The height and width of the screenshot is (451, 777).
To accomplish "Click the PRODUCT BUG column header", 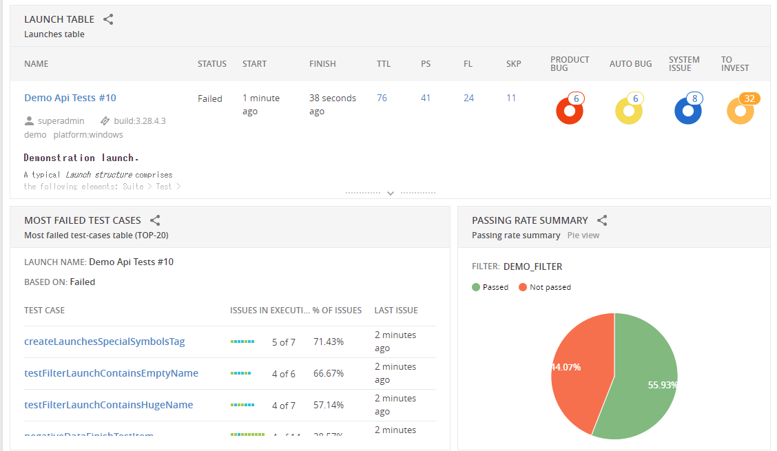I will 570,63.
